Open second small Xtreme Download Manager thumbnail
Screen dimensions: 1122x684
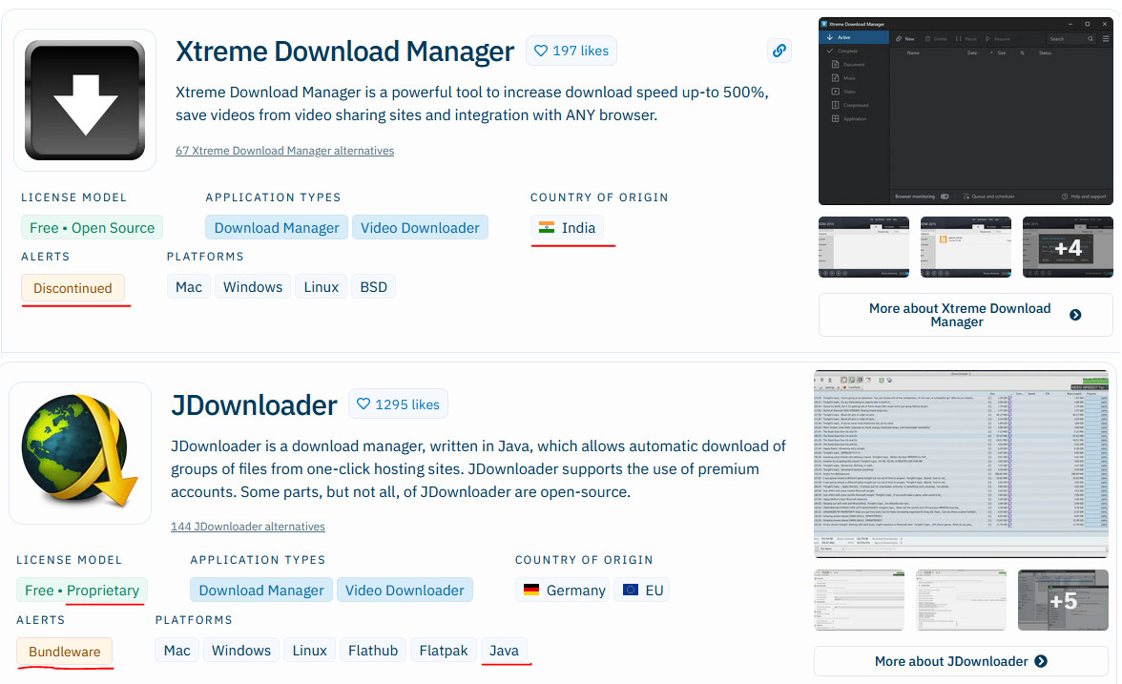[966, 247]
